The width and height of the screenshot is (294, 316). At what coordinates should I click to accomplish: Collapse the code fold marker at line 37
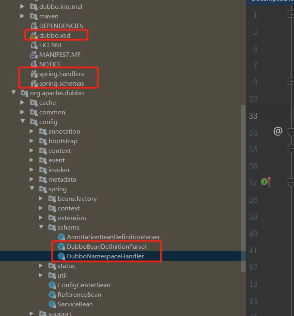291,183
